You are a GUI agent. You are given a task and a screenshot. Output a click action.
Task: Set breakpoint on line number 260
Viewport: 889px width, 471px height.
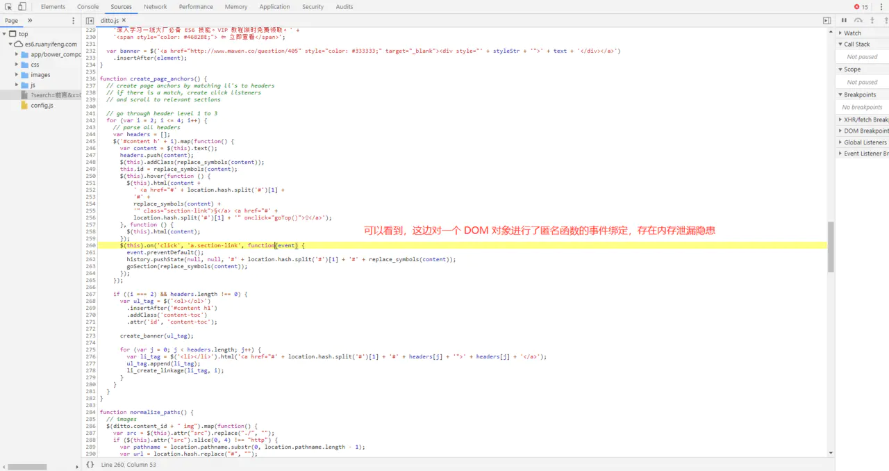pyautogui.click(x=90, y=245)
